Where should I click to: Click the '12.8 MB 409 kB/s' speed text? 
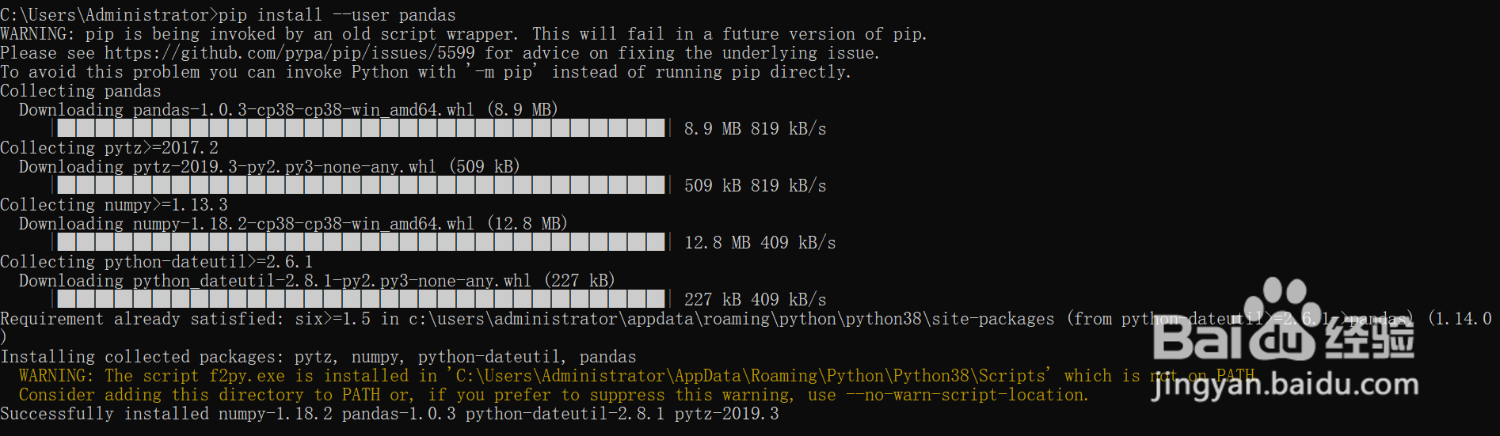pos(760,243)
